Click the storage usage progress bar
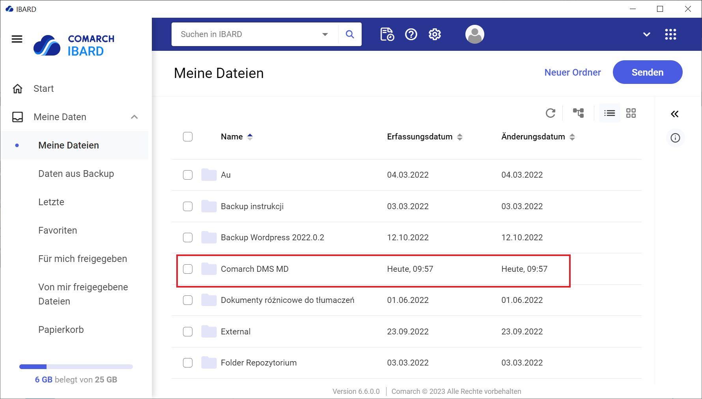This screenshot has height=399, width=702. (76, 367)
